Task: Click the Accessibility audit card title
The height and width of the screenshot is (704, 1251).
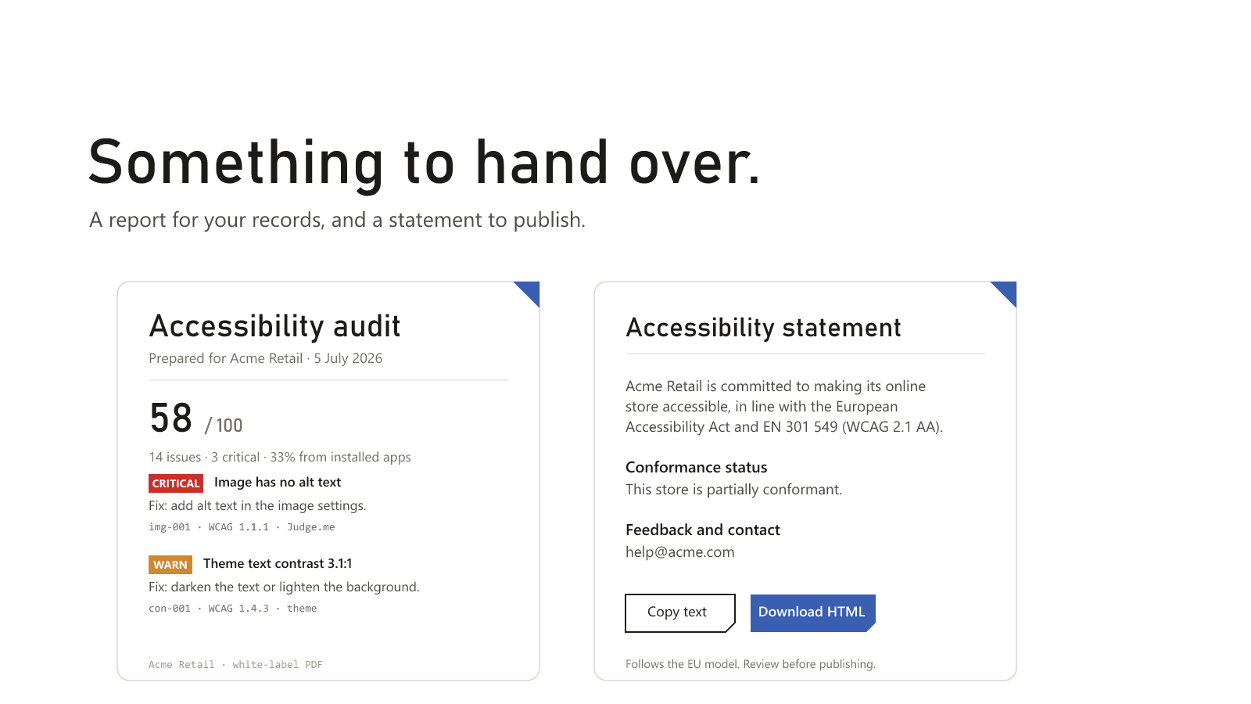Action: [x=274, y=326]
